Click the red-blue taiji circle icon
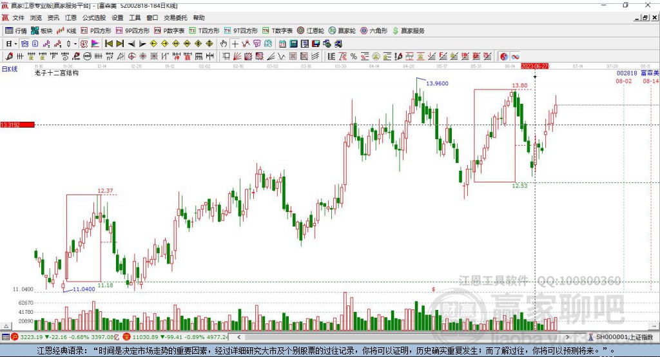This screenshot has width=660, height=357. pyautogui.click(x=504, y=57)
